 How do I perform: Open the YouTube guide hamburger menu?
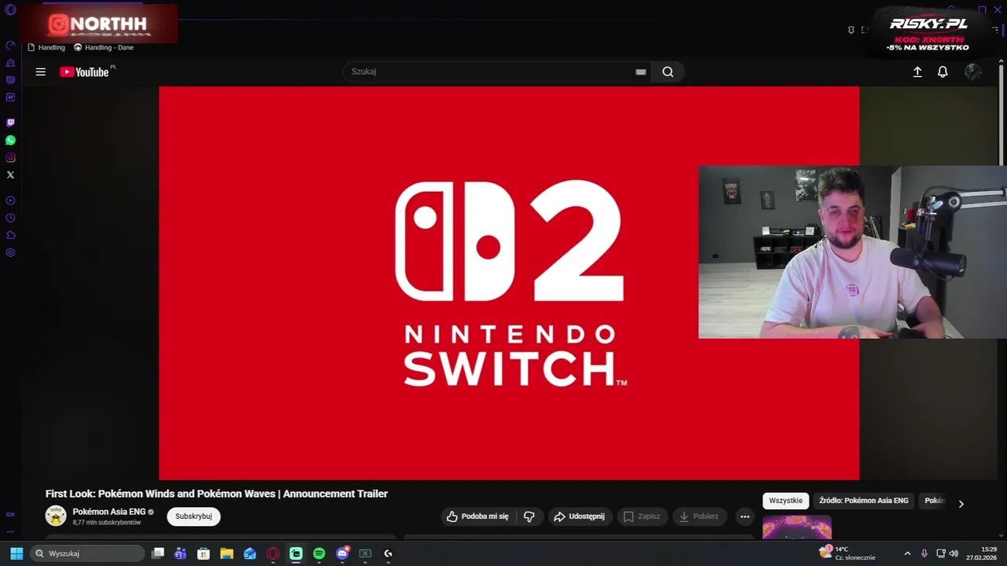coord(40,72)
